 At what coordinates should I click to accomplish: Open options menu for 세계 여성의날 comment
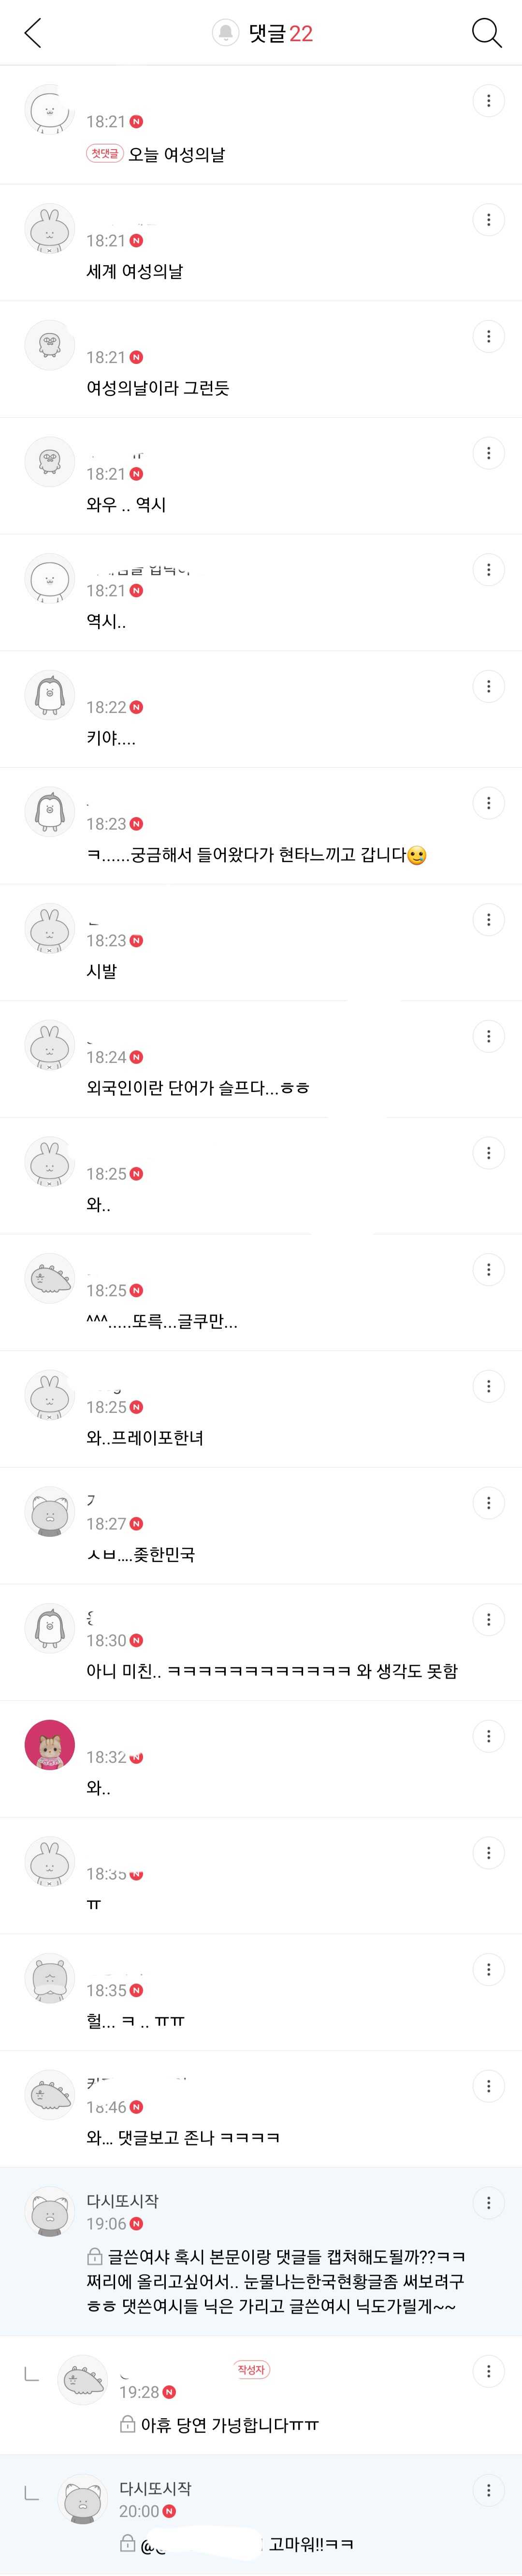coord(488,218)
